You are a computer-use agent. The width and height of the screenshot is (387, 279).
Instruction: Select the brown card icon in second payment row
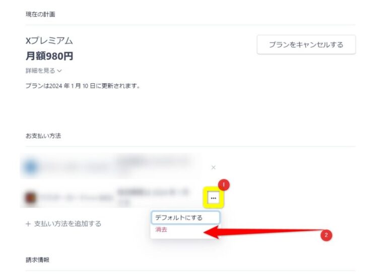tap(31, 198)
